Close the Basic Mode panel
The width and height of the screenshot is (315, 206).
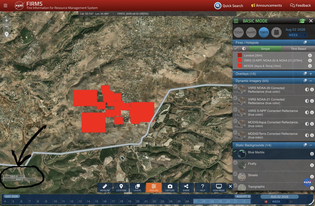pyautogui.click(x=311, y=21)
